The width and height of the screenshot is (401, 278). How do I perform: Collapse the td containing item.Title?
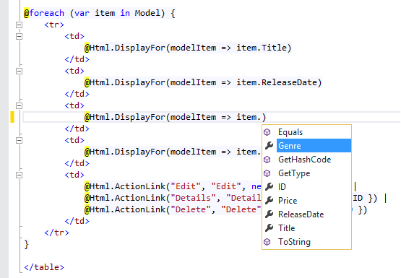tap(20, 36)
